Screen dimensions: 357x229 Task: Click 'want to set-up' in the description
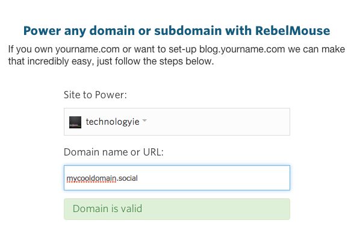(x=166, y=49)
